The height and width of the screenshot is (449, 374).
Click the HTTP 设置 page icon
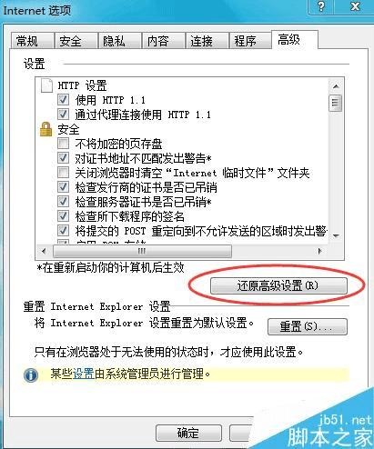pyautogui.click(x=46, y=85)
